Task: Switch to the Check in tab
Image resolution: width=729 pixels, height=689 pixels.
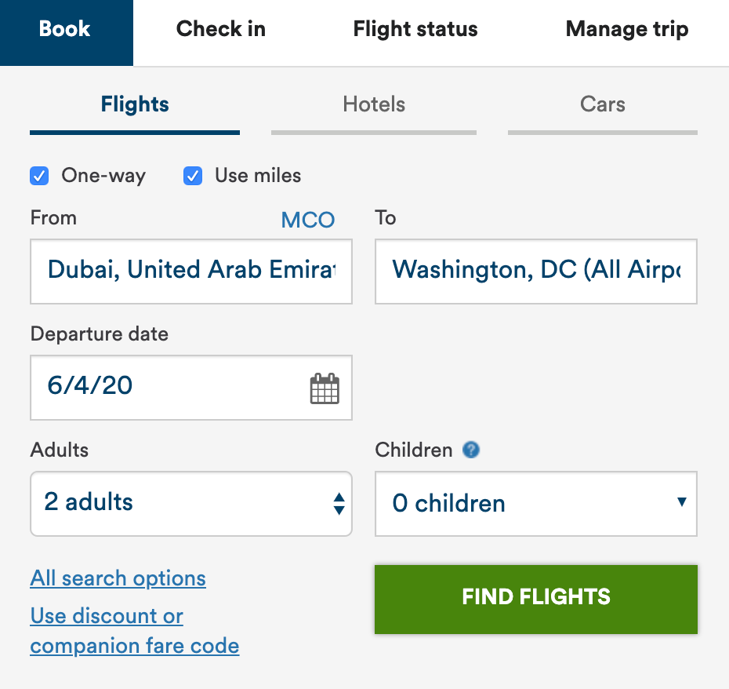Action: (220, 29)
